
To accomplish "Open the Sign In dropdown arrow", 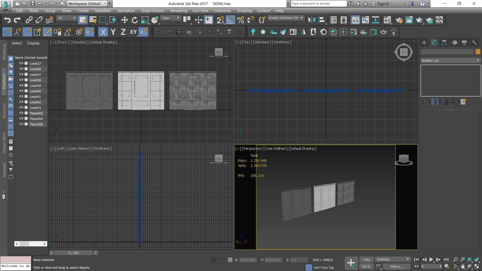I will tap(405, 4).
